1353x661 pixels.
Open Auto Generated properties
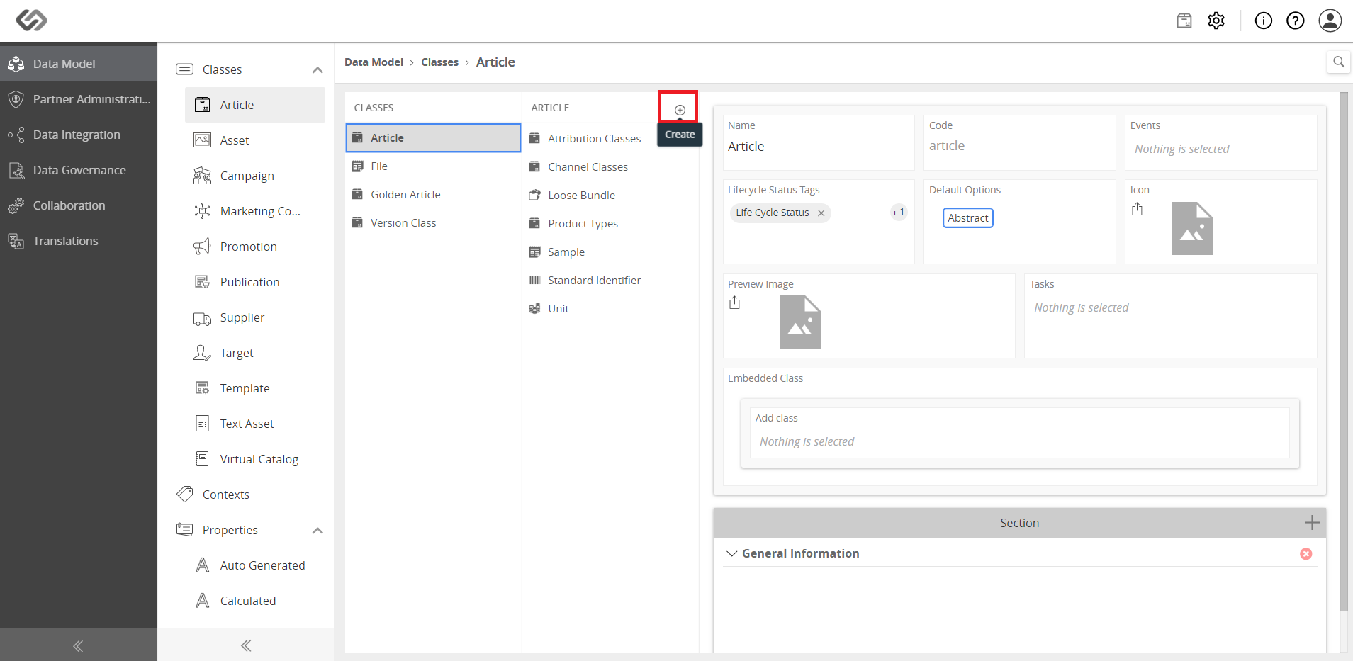(x=255, y=565)
